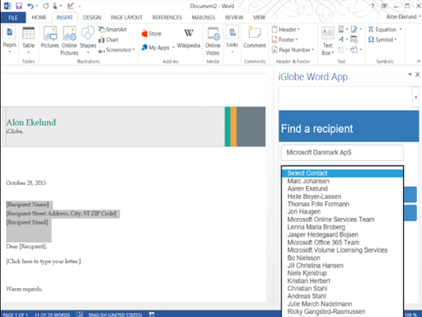Insert a Table from the ribbon
422x317 pixels.
(x=28, y=40)
